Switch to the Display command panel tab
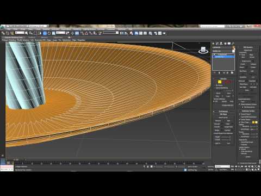The height and width of the screenshot is (196, 261). [x=229, y=44]
